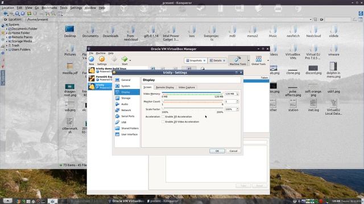Open the Downloads folder in Konqueror
Viewport: 364px width, 204px height.
[110, 32]
